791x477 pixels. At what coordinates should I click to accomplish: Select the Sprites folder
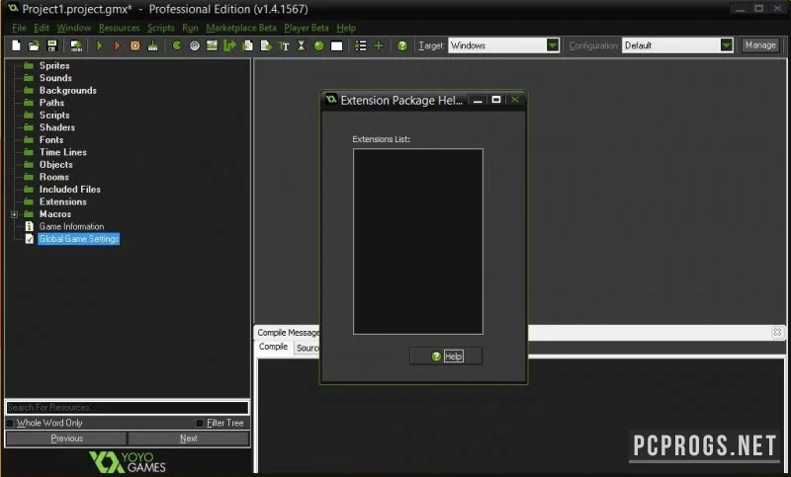coord(54,66)
